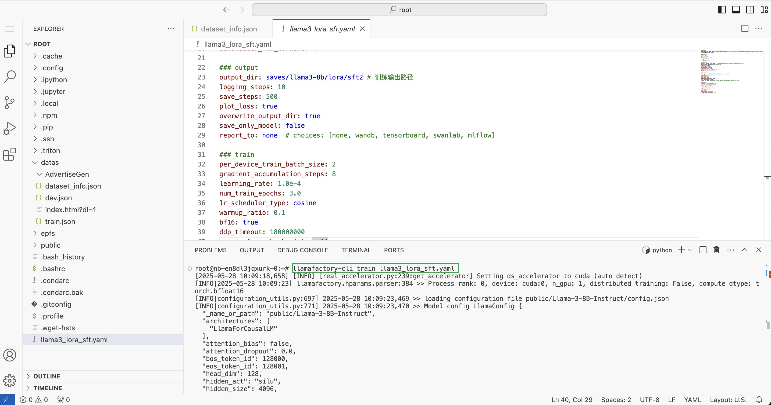The width and height of the screenshot is (771, 405).
Task: Open .condarc.bak file
Action: [x=103, y=292]
